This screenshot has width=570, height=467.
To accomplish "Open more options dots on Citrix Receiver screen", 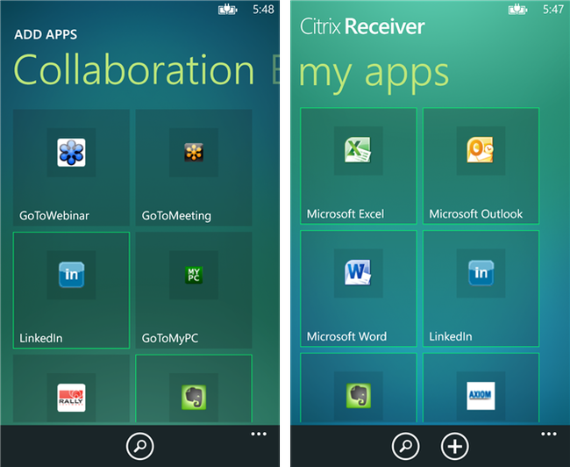I will pyautogui.click(x=549, y=434).
